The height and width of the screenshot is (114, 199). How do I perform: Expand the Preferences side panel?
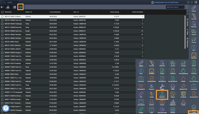click(187, 42)
